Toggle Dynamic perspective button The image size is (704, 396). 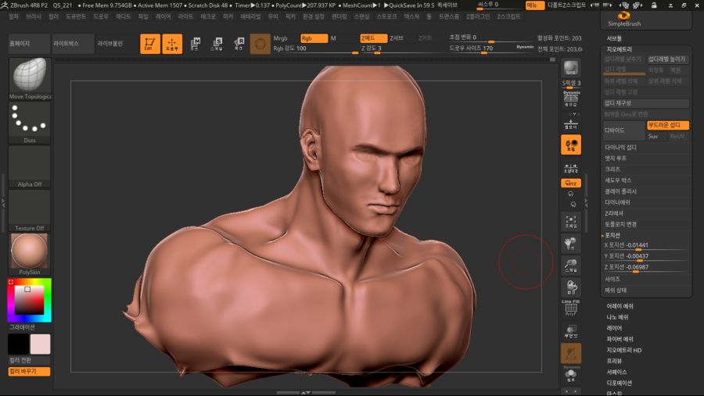point(571,99)
